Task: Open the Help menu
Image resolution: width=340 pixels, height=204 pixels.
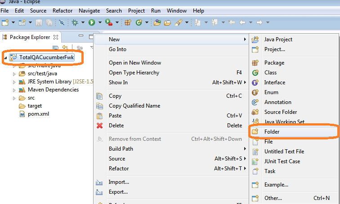Action: click(x=198, y=11)
